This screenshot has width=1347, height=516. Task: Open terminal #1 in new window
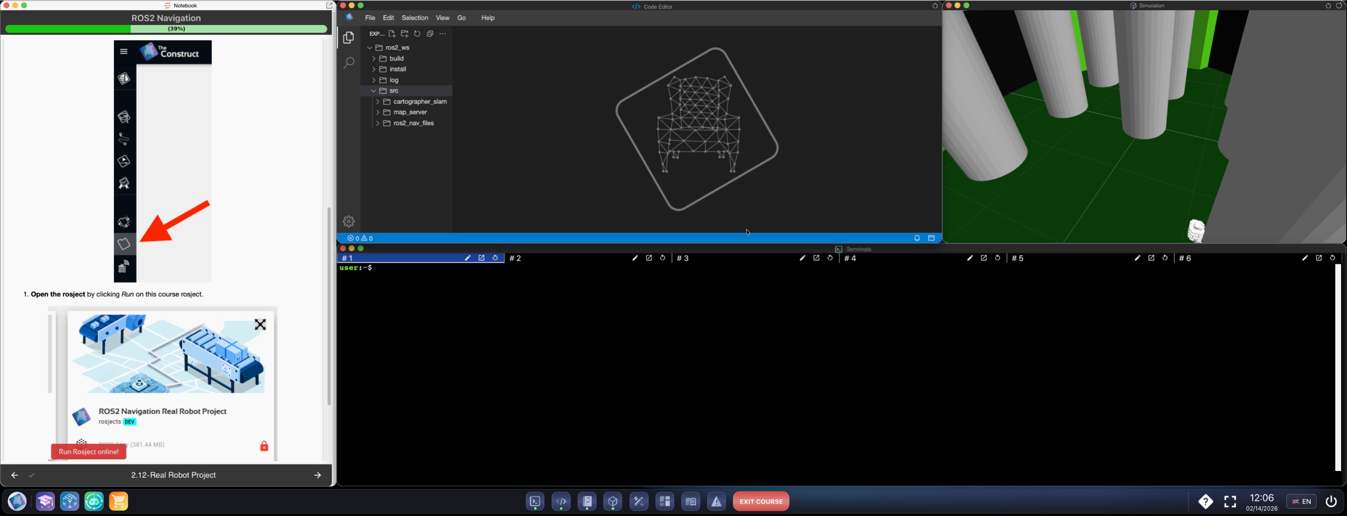482,258
